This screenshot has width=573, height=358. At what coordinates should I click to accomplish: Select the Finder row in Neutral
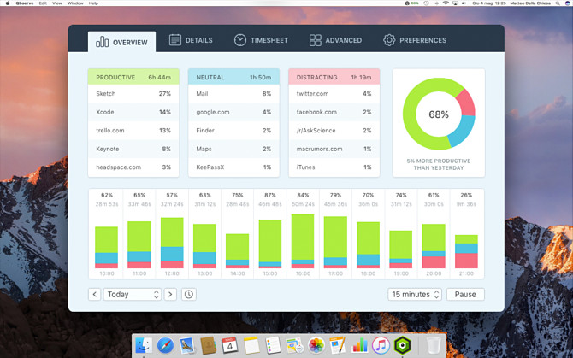click(233, 130)
